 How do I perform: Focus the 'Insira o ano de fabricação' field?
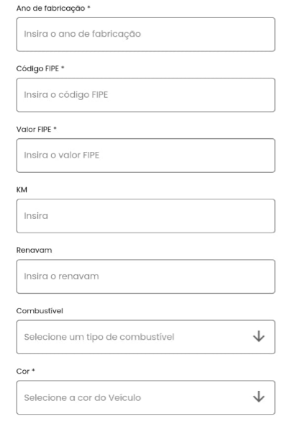tap(146, 35)
